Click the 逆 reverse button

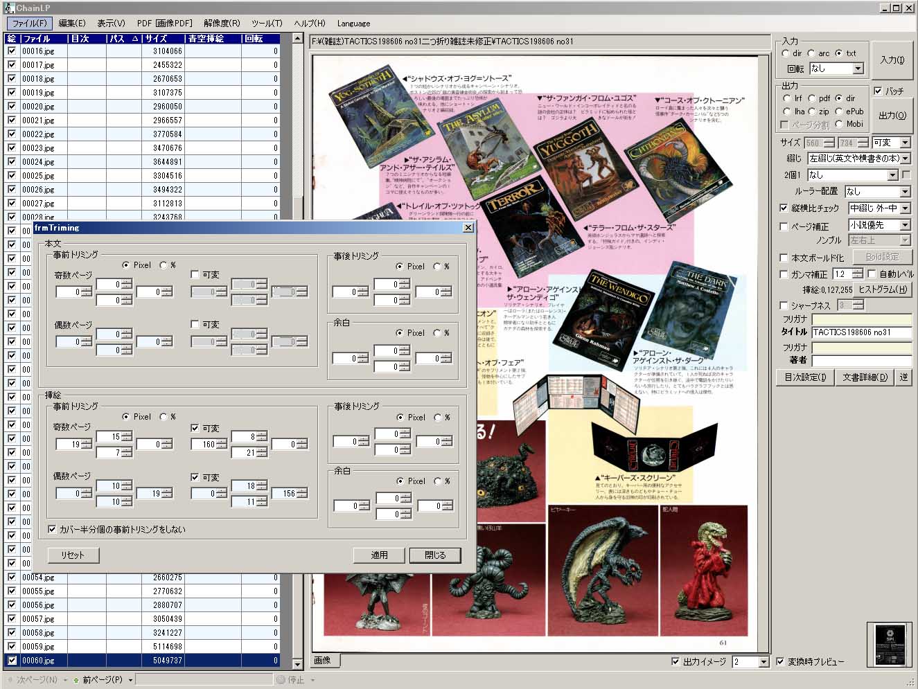point(903,377)
